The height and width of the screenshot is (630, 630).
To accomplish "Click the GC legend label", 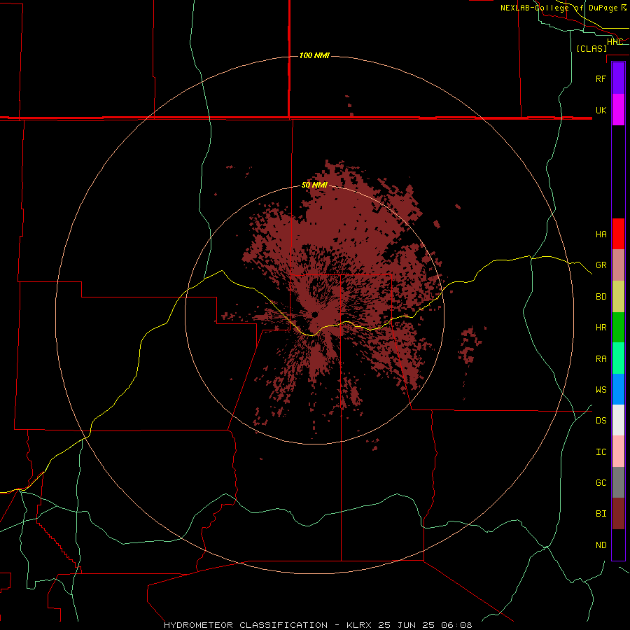I will coord(601,482).
